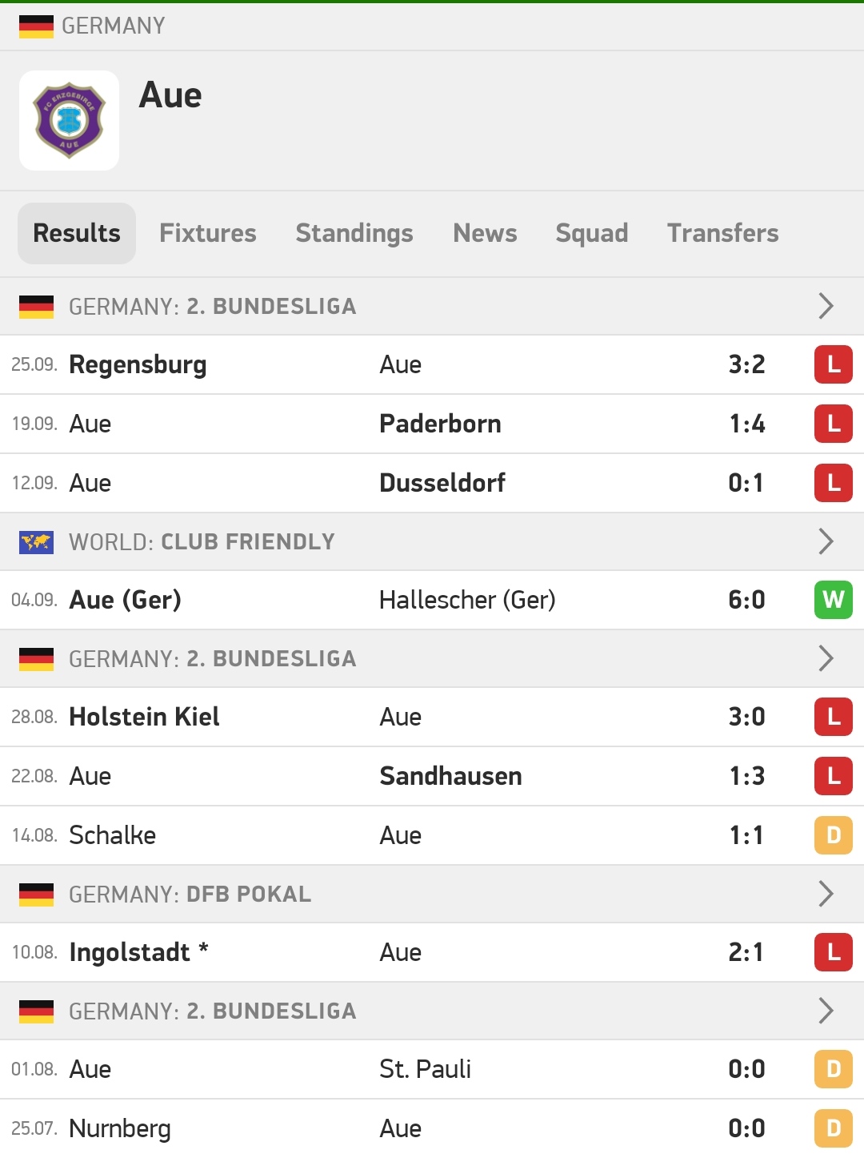Expand the first 2. Bundesliga section arrow
The height and width of the screenshot is (1154, 864).
(x=826, y=306)
